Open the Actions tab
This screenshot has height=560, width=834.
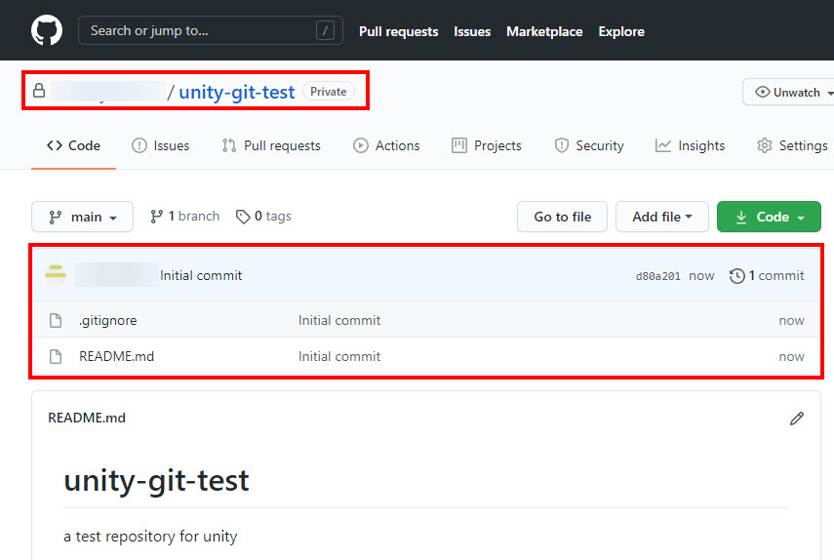click(x=386, y=145)
